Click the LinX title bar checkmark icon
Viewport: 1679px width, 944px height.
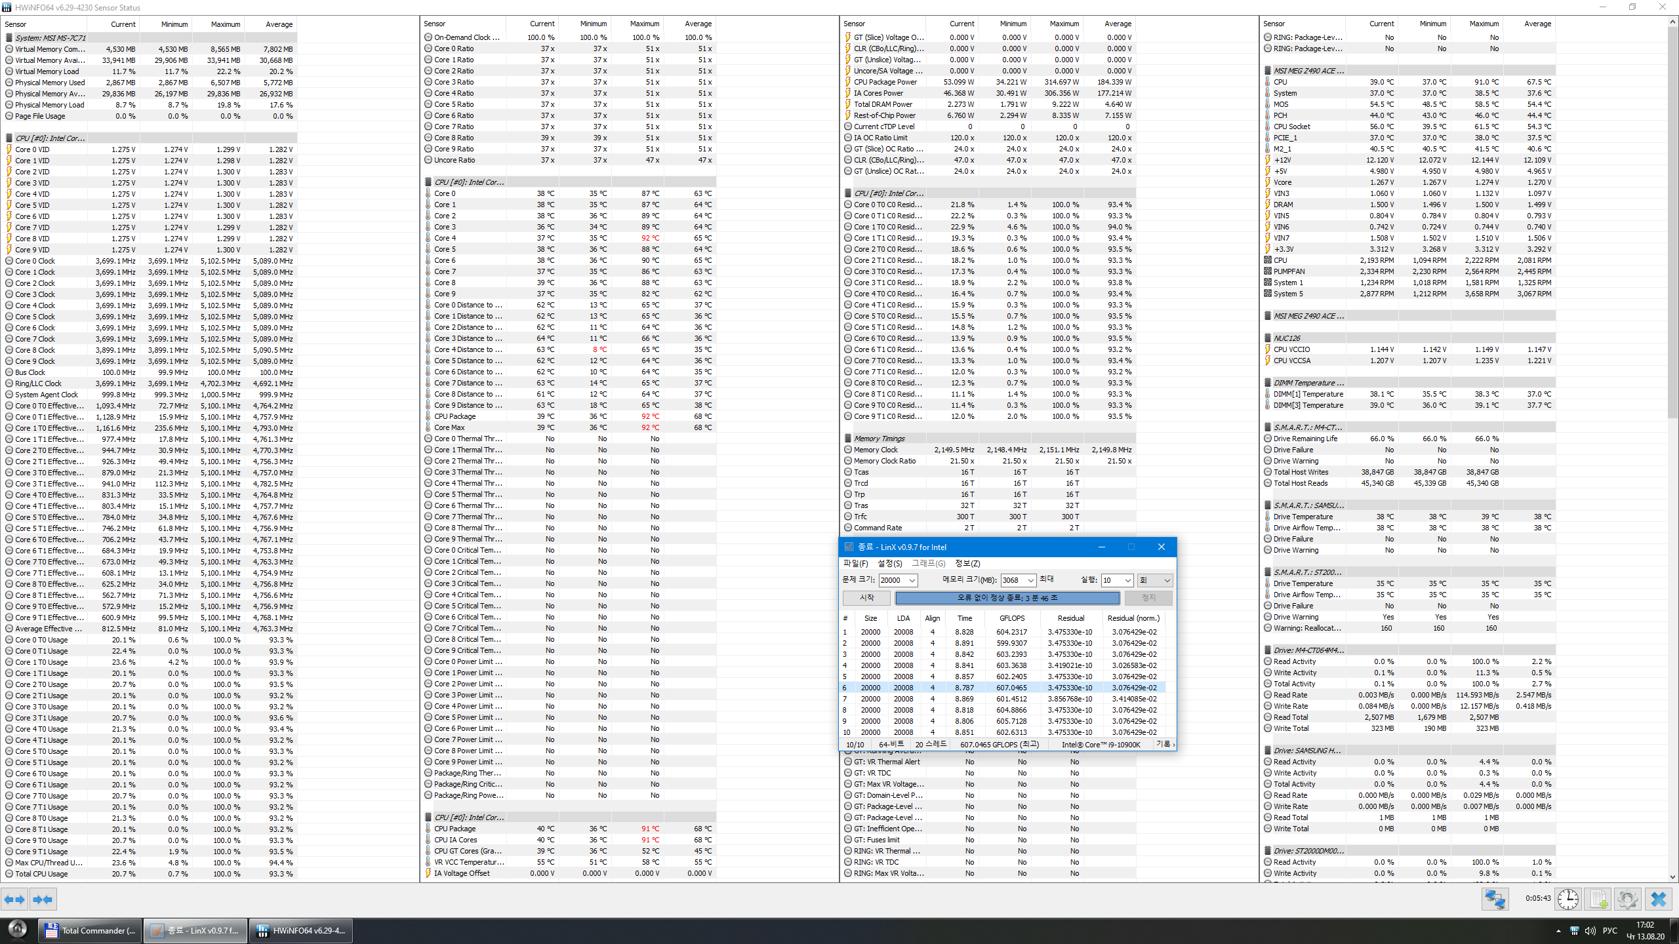pos(849,547)
